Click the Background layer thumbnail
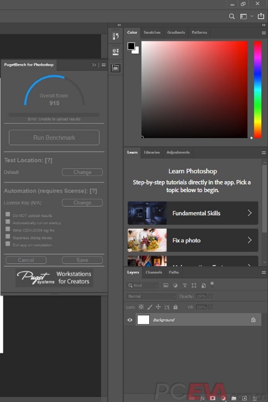The width and height of the screenshot is (268, 402). pos(143,320)
